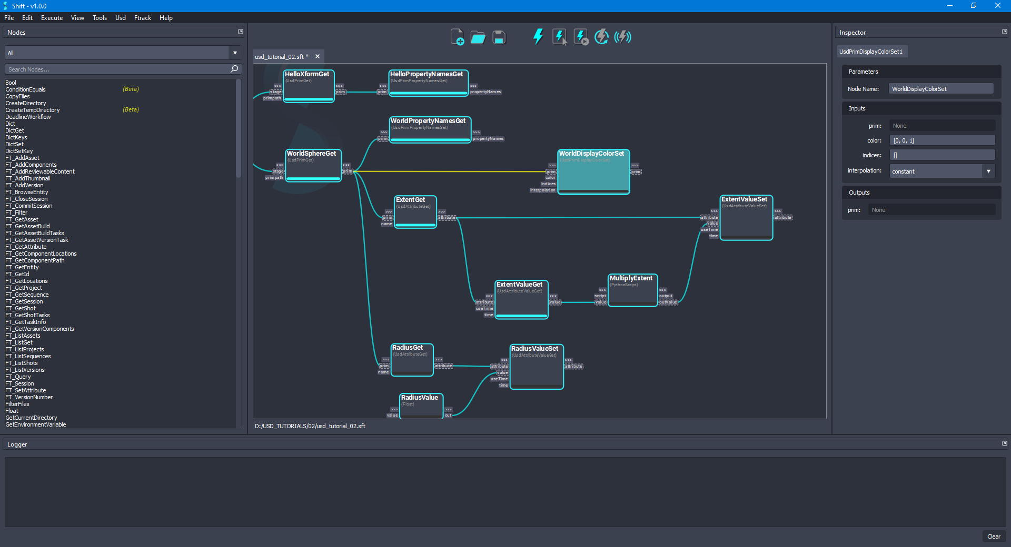Open the interpolation dropdown in the Inspector
Screen dimensions: 1011x547
(989, 170)
